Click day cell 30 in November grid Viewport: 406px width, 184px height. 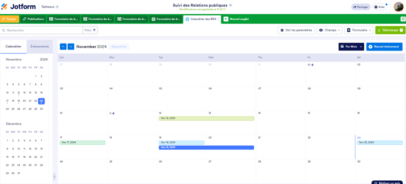click(380, 171)
